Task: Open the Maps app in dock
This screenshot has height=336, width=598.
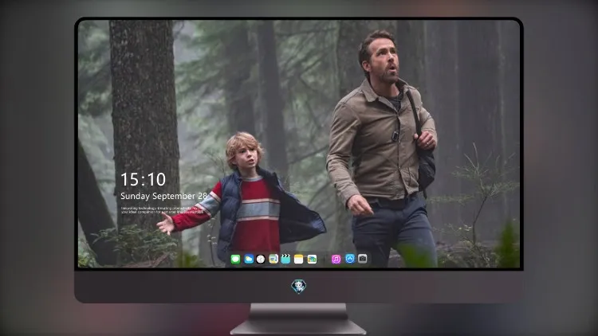Action: (x=312, y=259)
